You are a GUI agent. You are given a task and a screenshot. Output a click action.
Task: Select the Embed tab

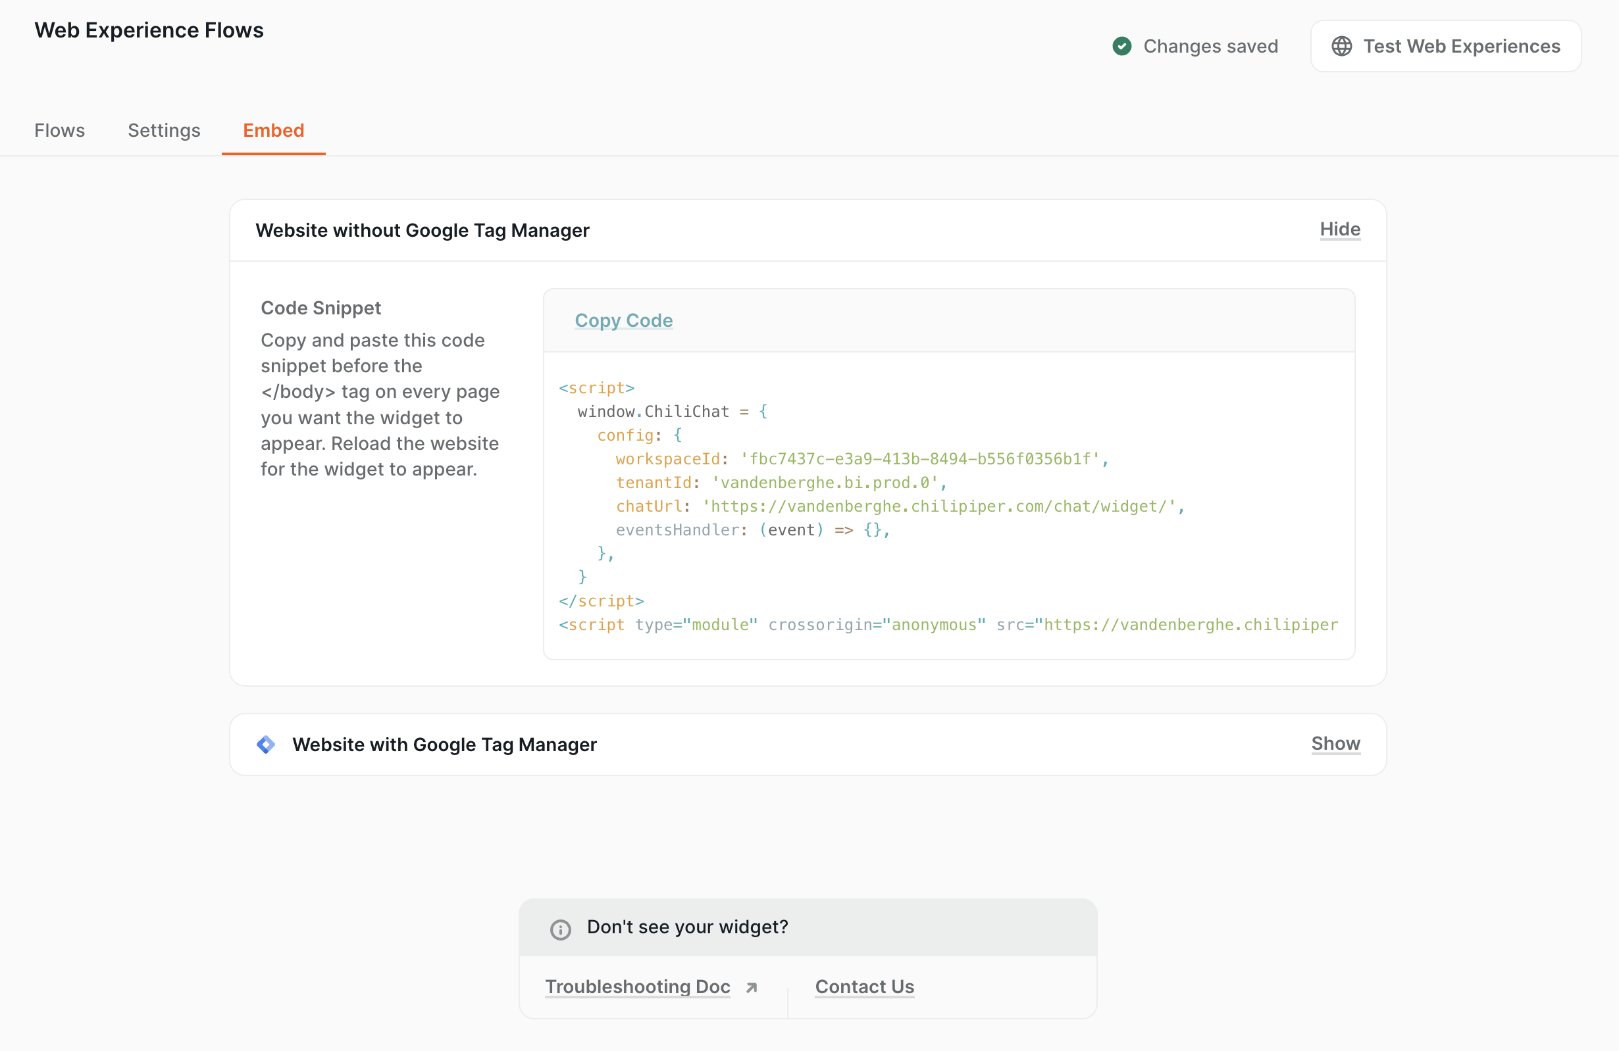click(274, 130)
